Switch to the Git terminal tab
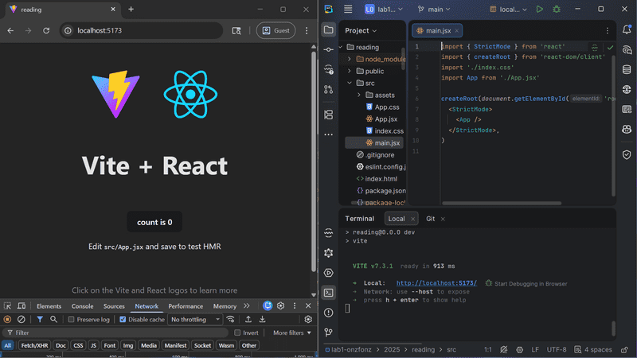Image resolution: width=637 pixels, height=358 pixels. tap(431, 219)
